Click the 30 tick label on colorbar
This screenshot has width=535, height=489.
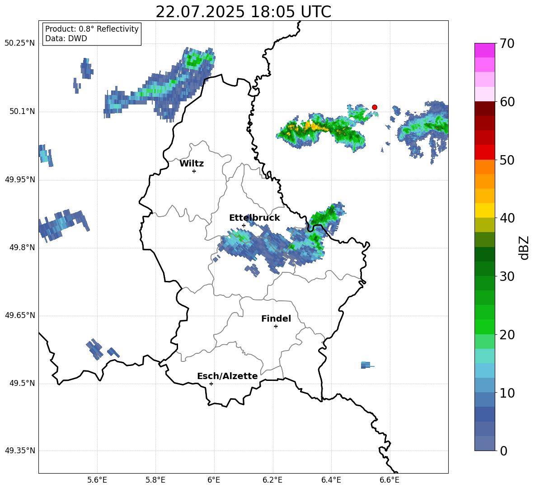point(507,276)
